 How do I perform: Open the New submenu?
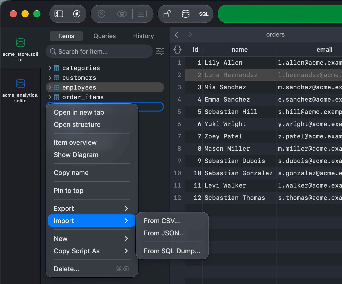coord(92,239)
